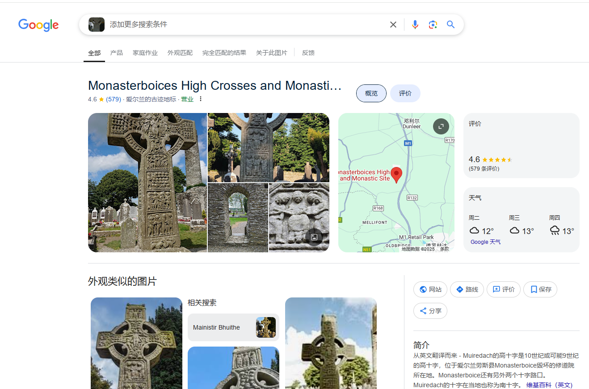Click the 路线 directions button
This screenshot has height=389, width=589.
tap(467, 289)
